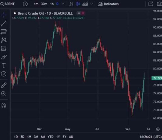Open the Indicators menu
The height and width of the screenshot is (140, 162).
[108, 4]
